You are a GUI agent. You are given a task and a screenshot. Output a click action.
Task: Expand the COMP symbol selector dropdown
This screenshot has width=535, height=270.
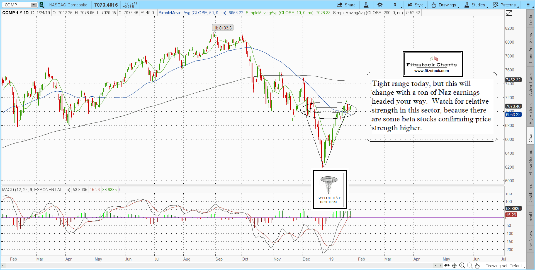[33, 5]
